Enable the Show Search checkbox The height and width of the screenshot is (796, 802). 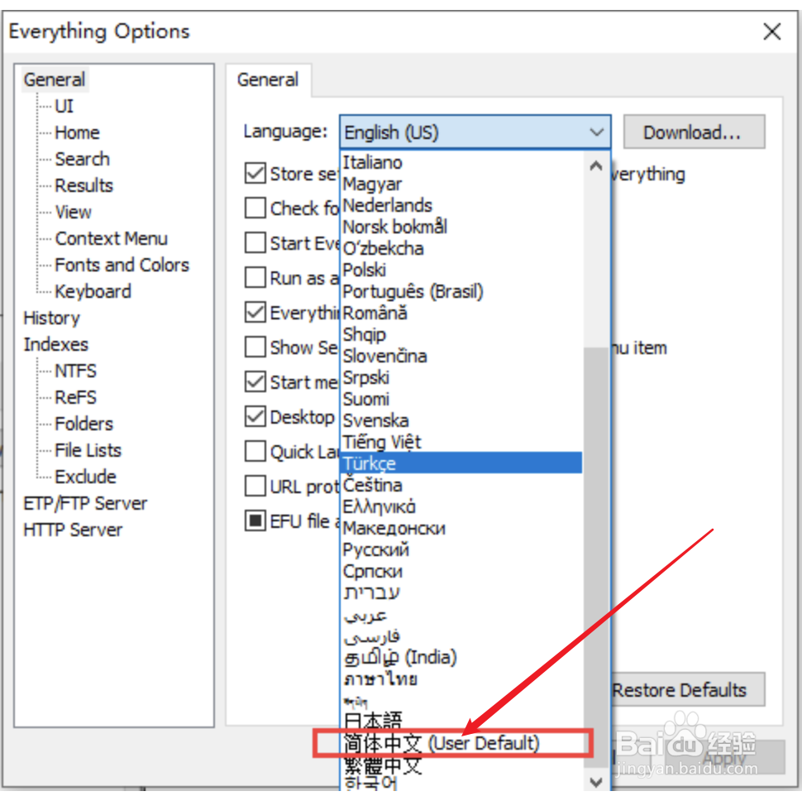(x=255, y=347)
